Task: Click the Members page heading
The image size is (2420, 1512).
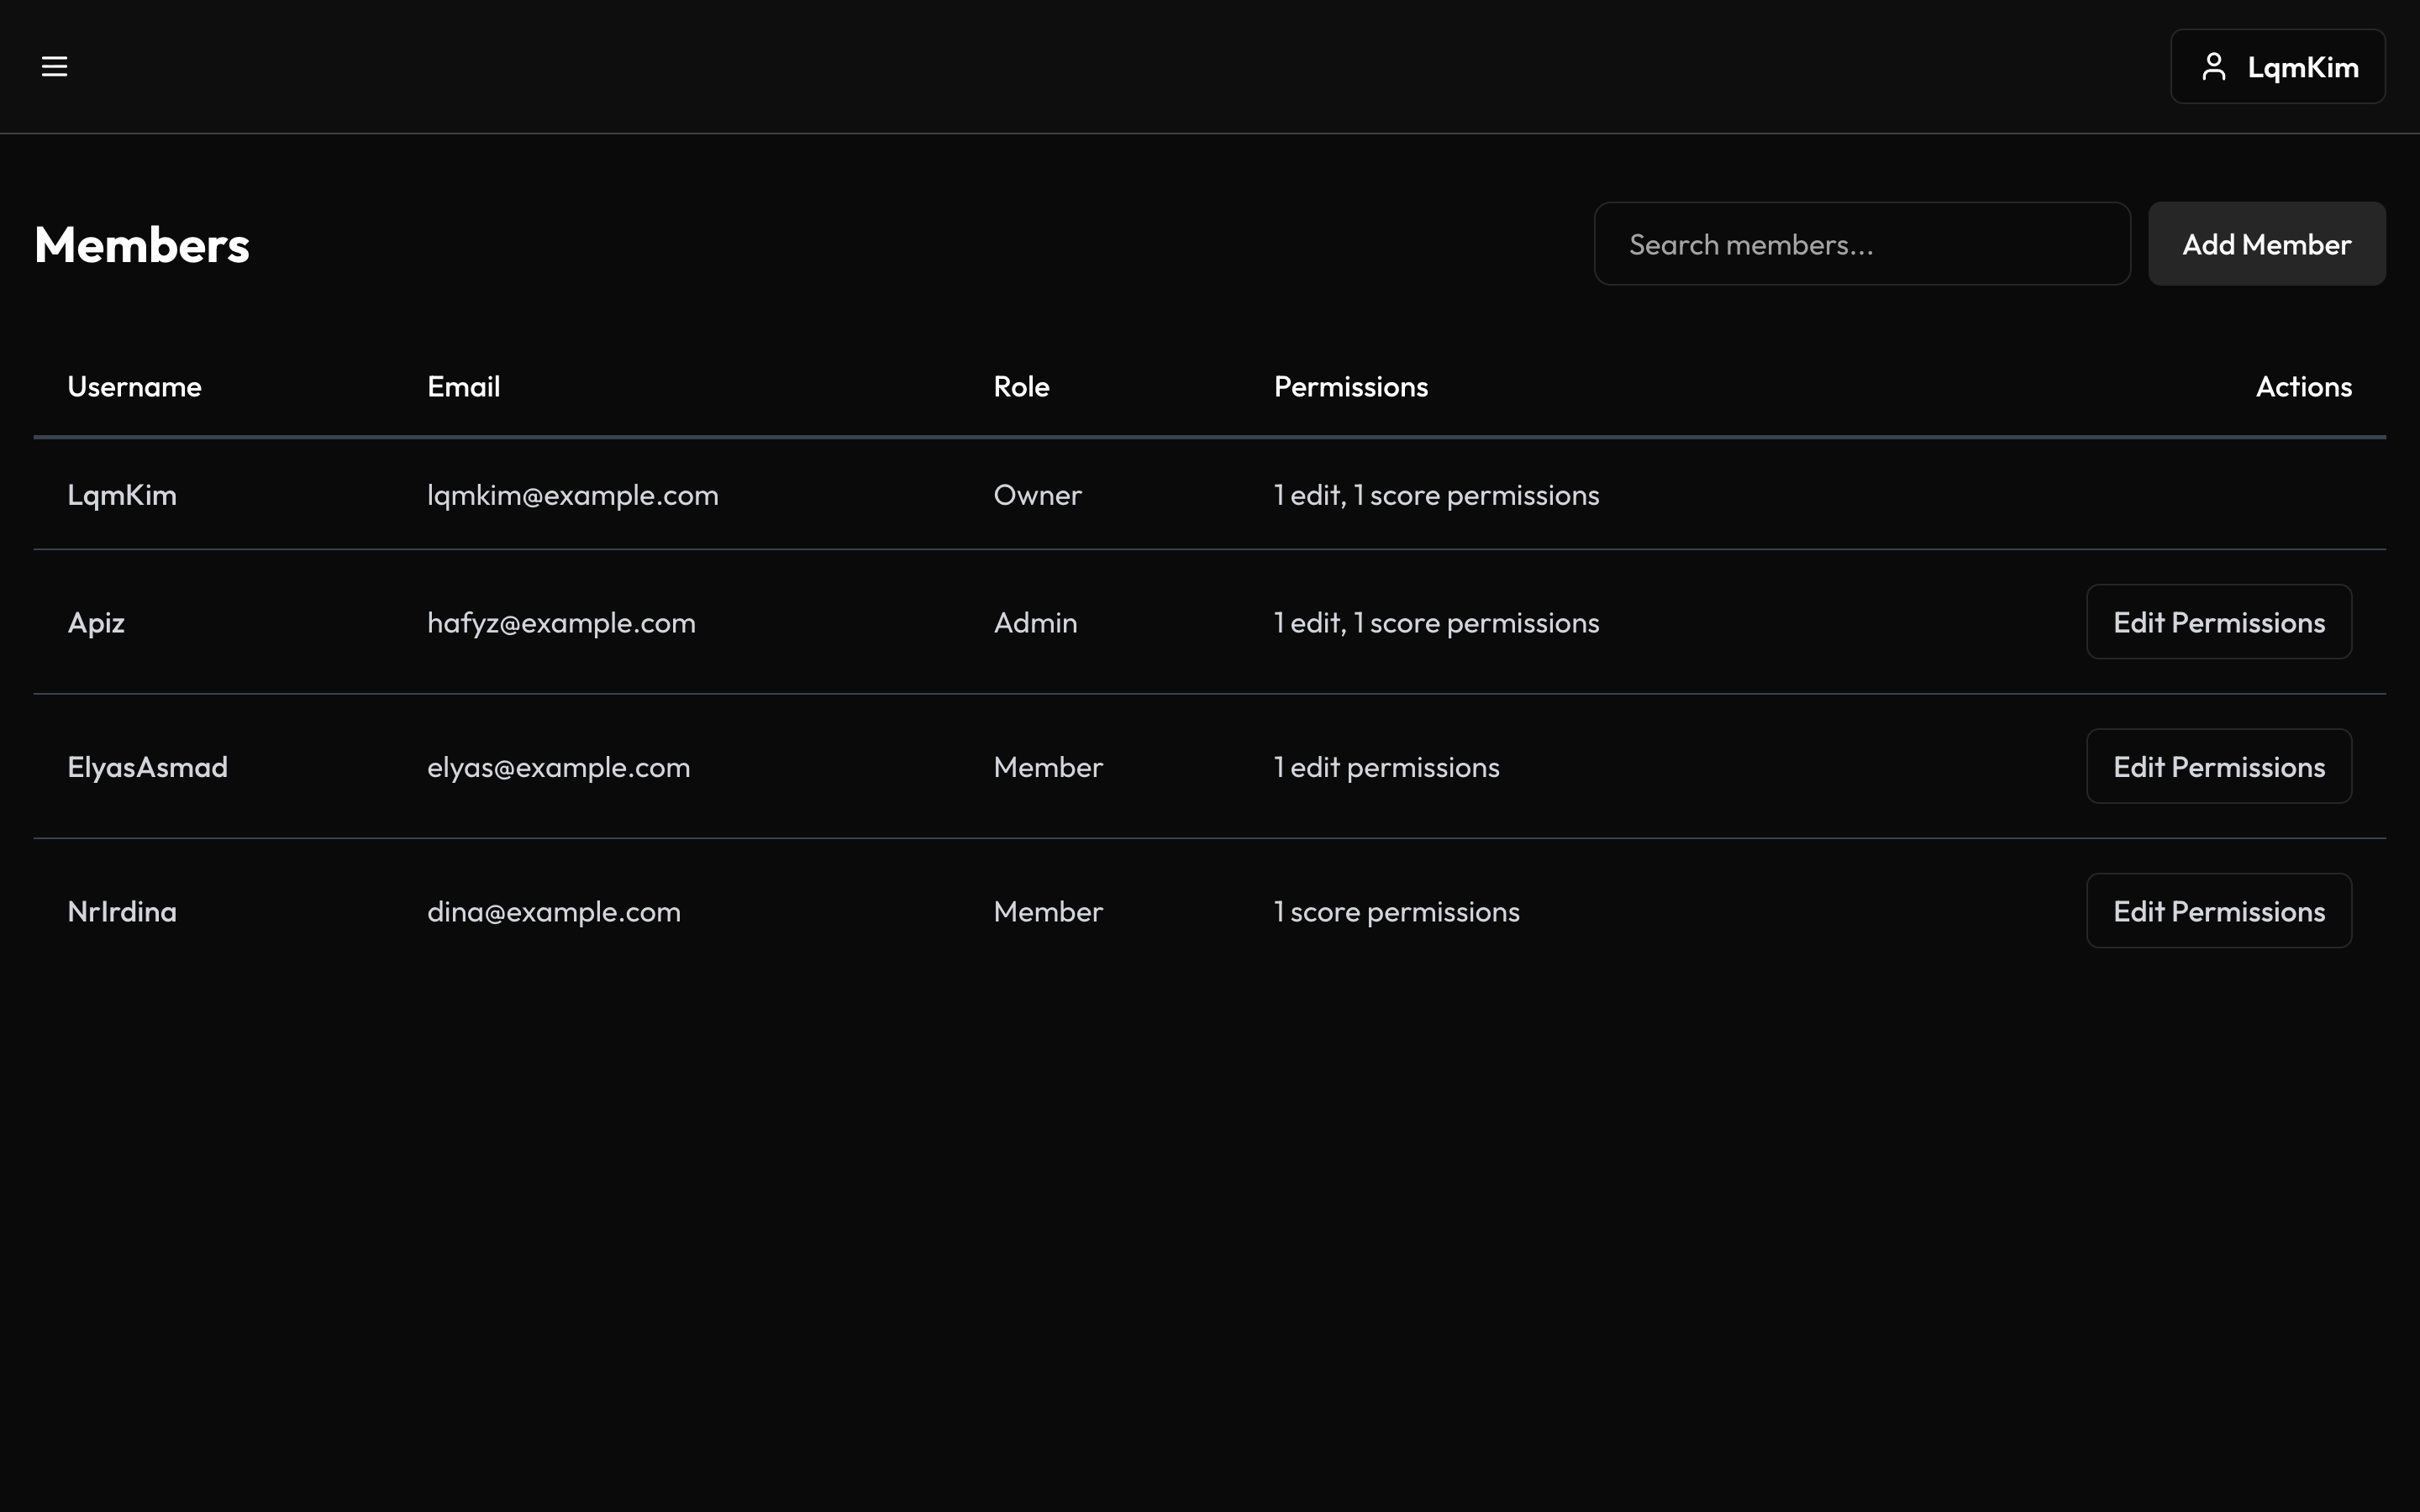Action: click(x=142, y=245)
